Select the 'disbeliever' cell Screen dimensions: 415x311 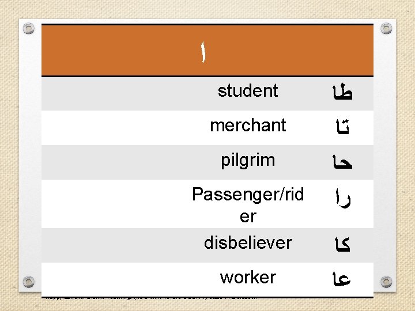click(x=248, y=242)
